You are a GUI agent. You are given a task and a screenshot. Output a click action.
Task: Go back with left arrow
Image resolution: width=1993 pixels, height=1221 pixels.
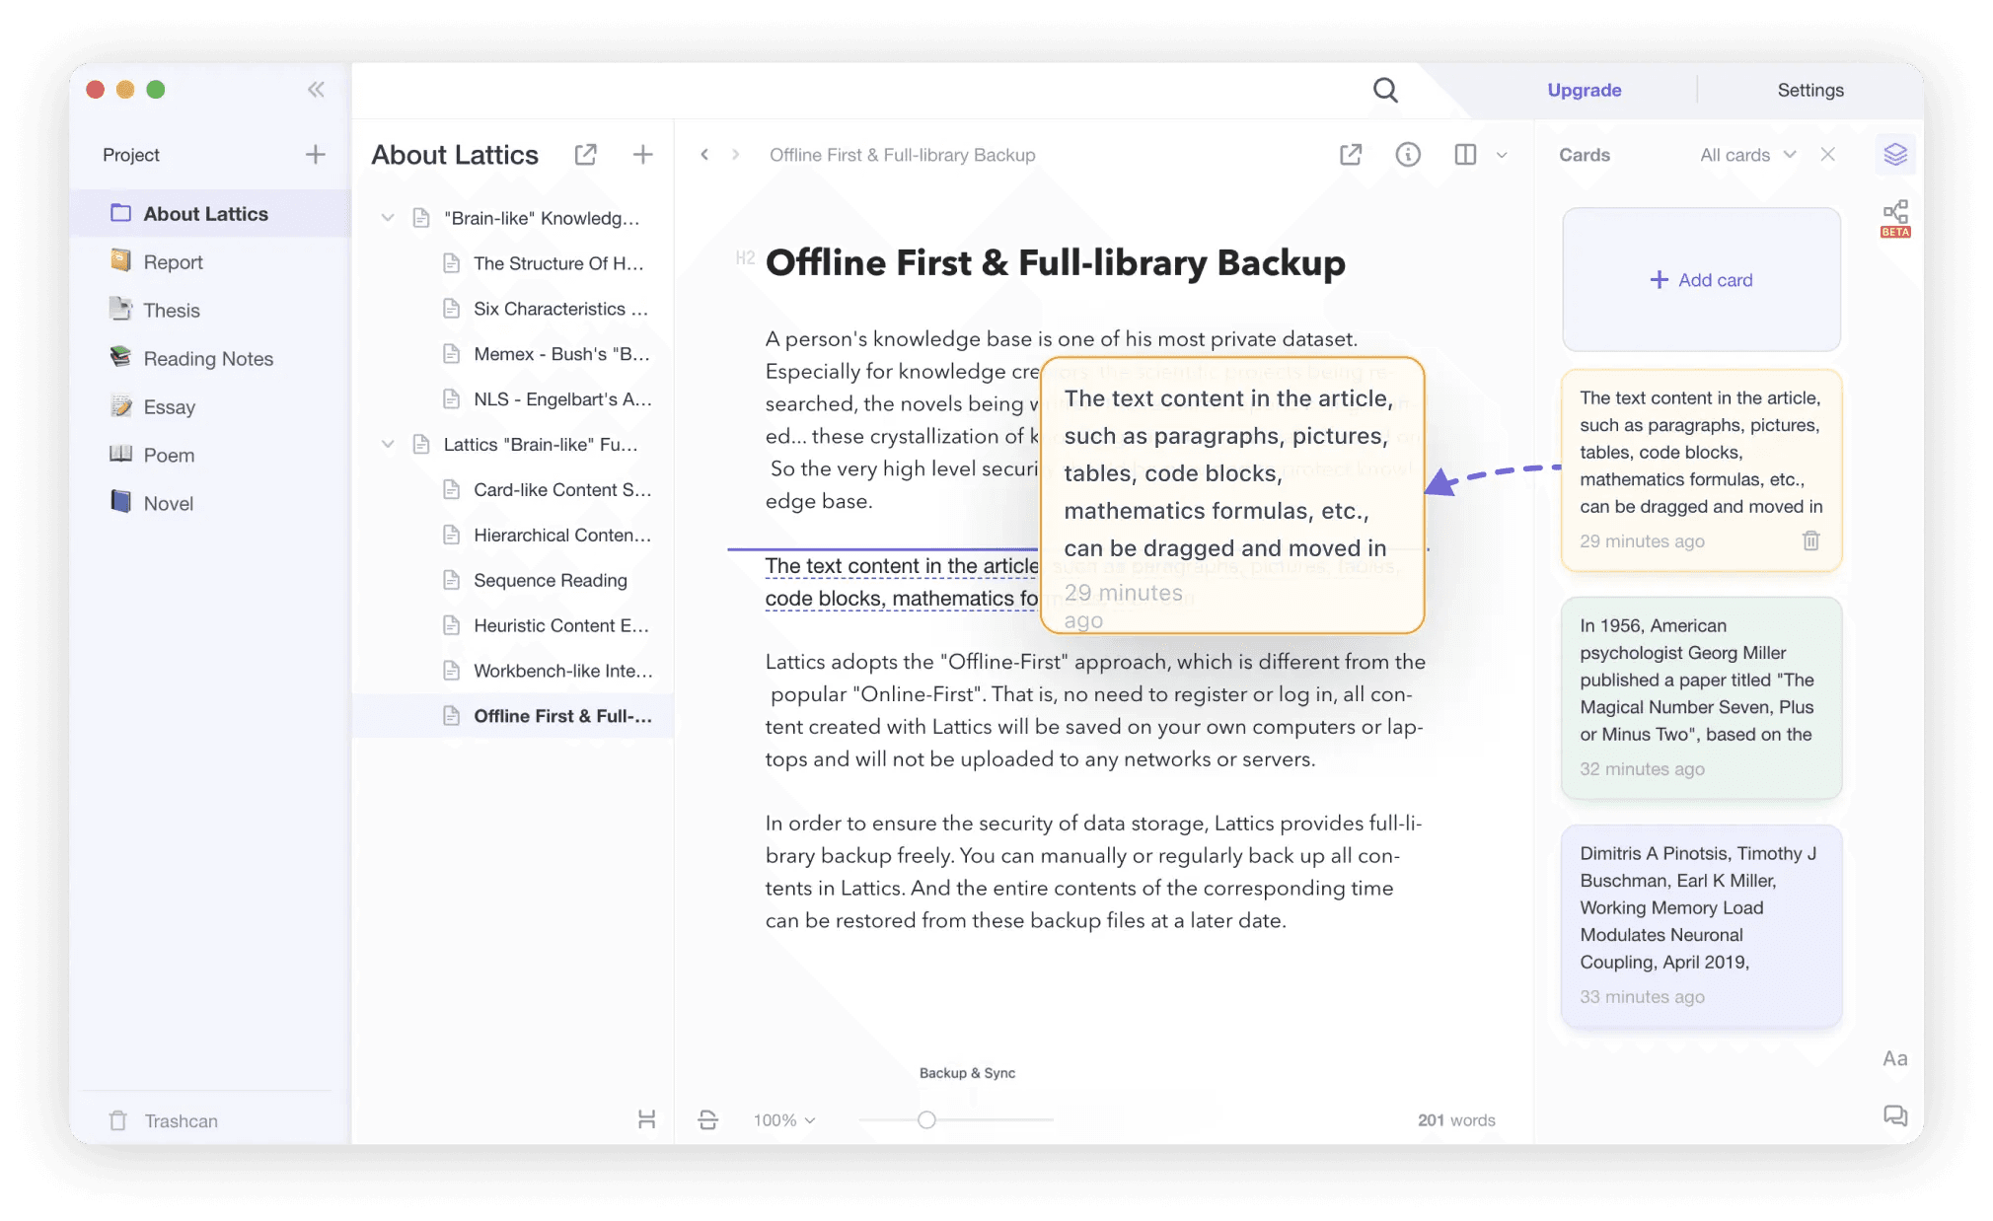[704, 155]
